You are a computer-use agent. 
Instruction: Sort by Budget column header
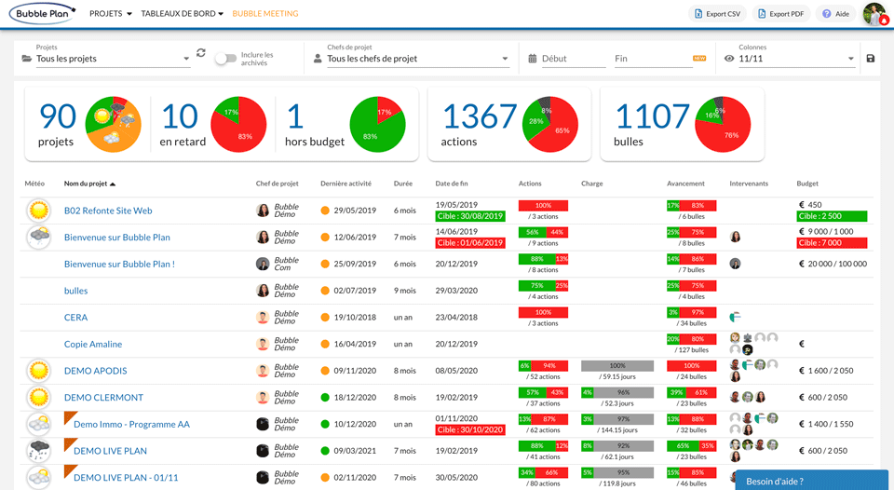click(x=807, y=184)
